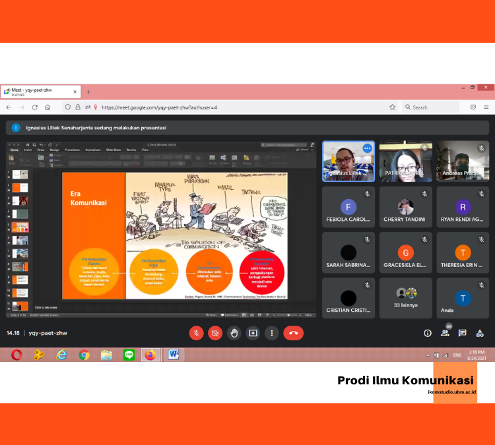Click the '33 lainnya' tile to view others
This screenshot has height=445, width=495.
click(x=406, y=298)
